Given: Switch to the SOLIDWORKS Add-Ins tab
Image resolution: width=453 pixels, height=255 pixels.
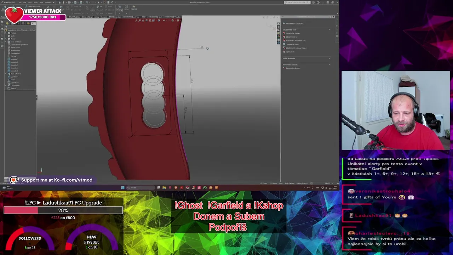Looking at the screenshot, I should [131, 17].
